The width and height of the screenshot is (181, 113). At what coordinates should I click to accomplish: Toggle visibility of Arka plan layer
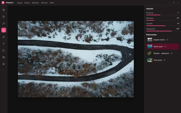pos(165,60)
